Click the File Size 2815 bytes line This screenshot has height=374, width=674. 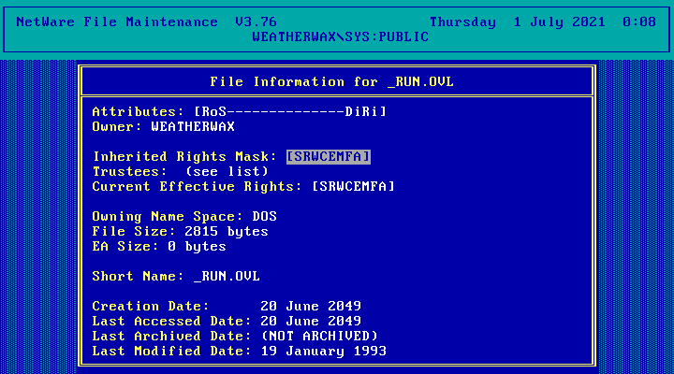(x=180, y=231)
